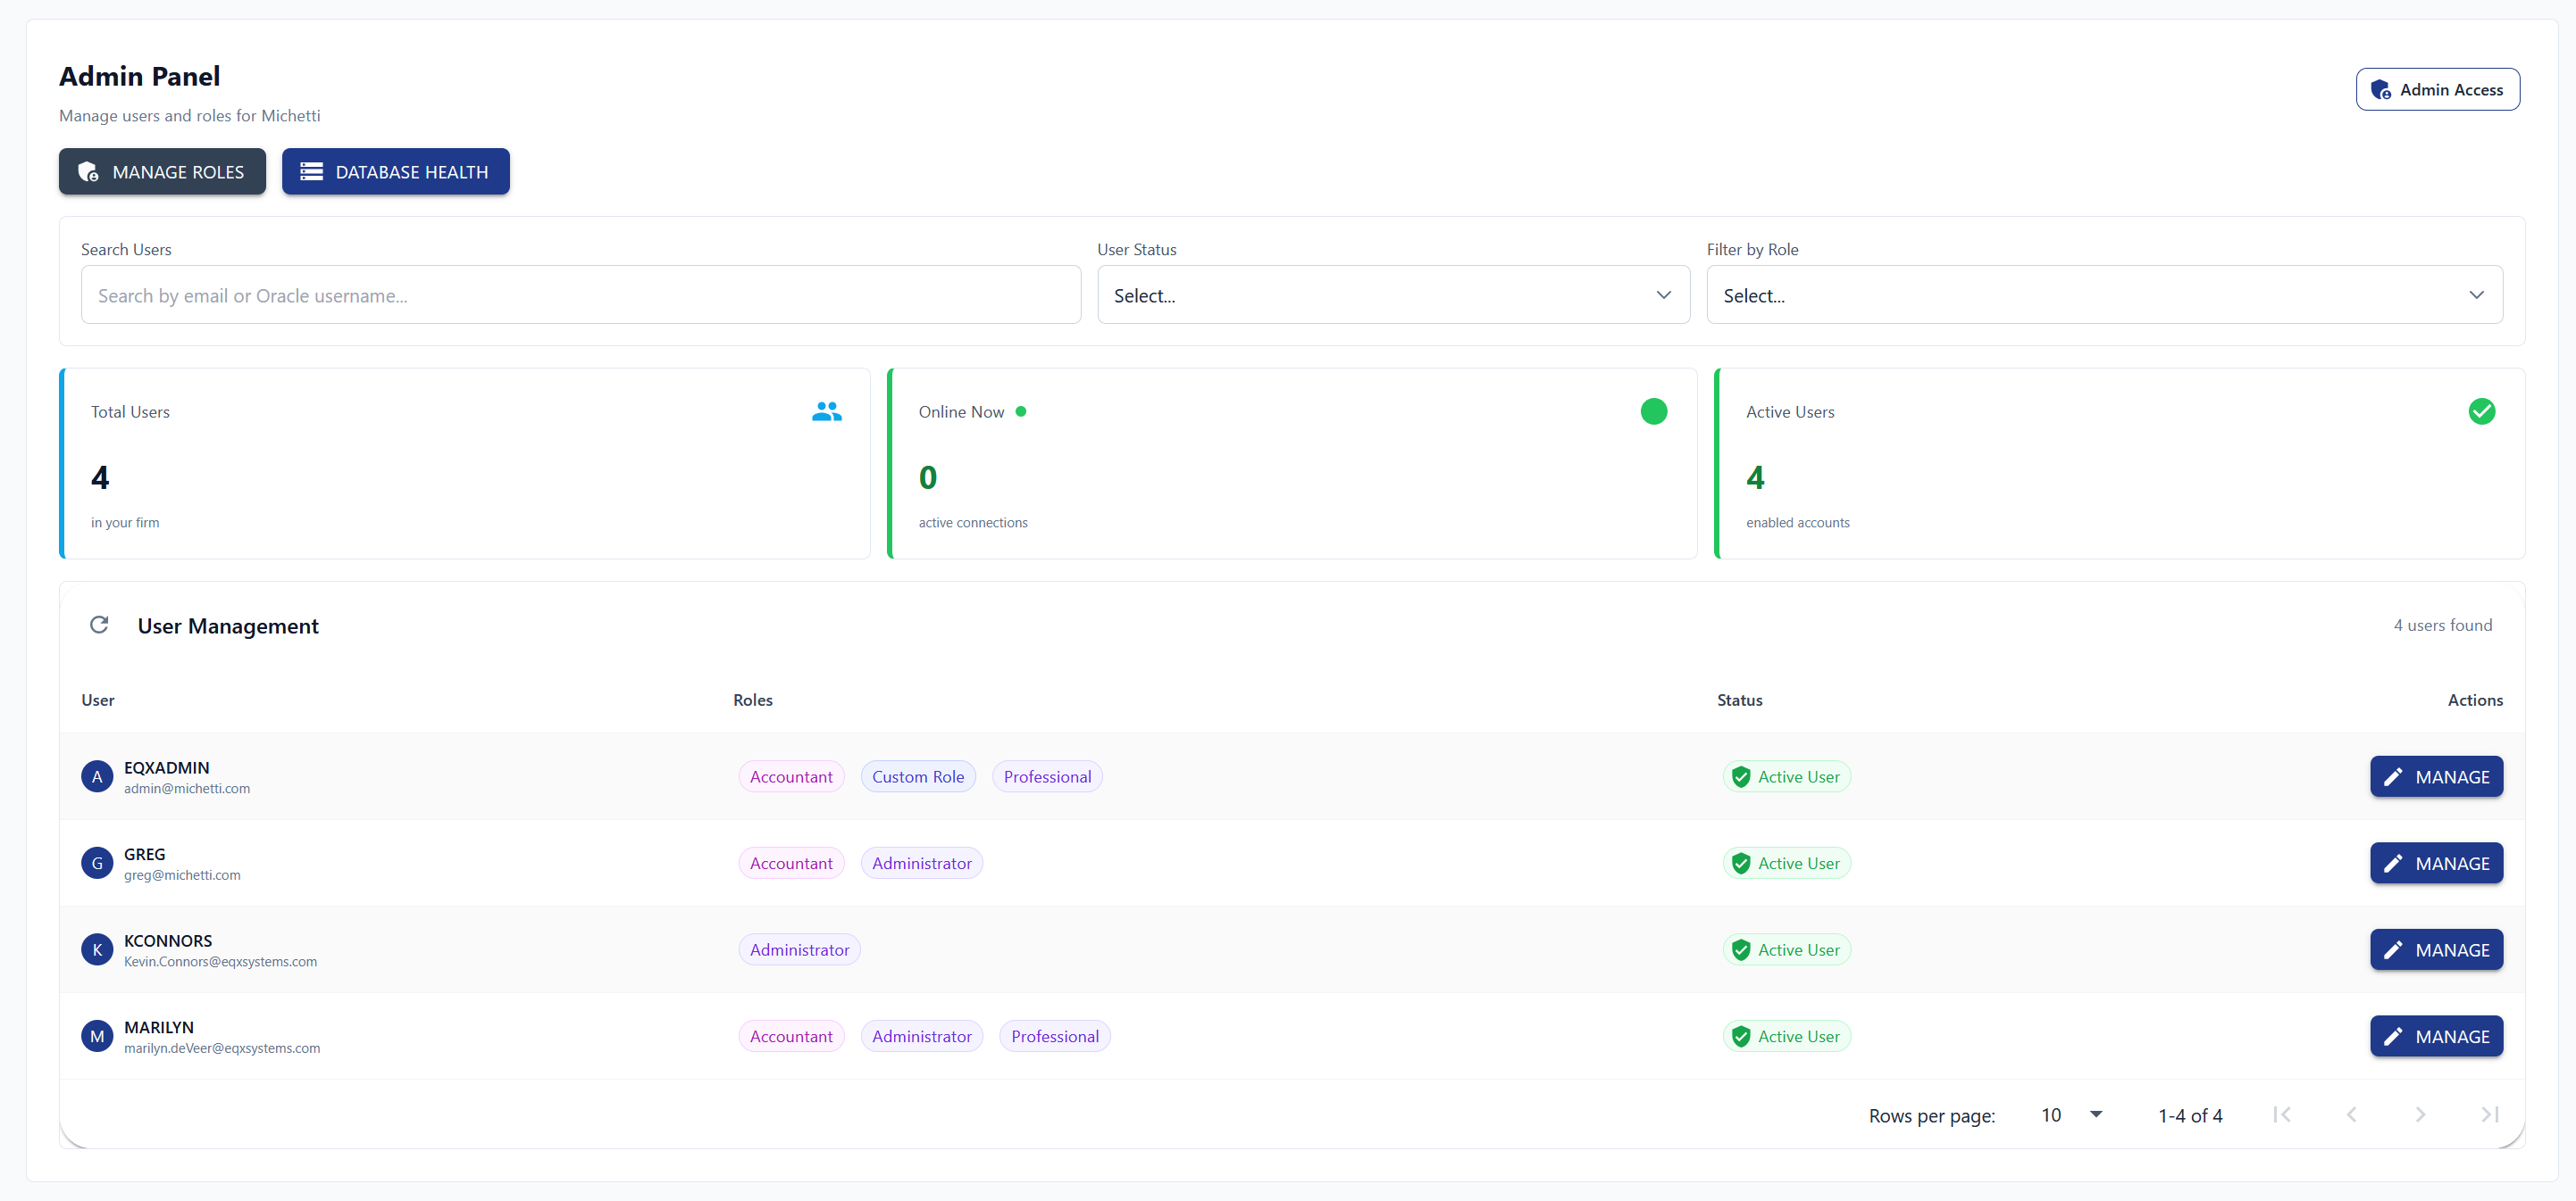Viewport: 2576px width, 1201px height.
Task: Click the previous page chevron icon
Action: pos(2352,1114)
